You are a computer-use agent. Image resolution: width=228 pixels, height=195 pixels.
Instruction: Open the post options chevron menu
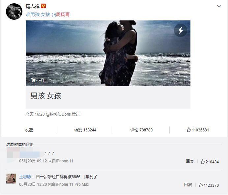click(219, 6)
